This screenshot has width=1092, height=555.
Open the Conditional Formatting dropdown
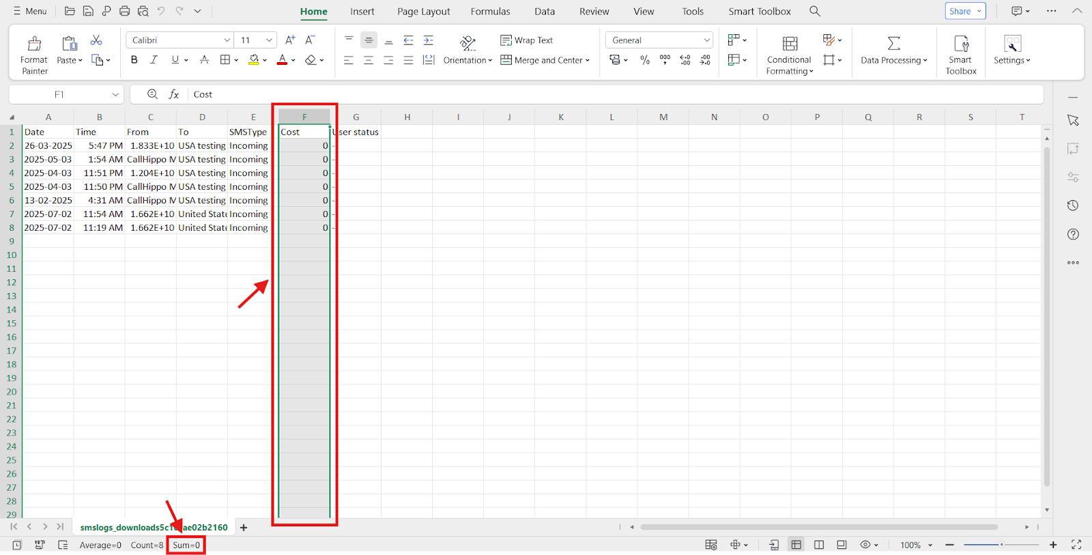click(x=790, y=55)
